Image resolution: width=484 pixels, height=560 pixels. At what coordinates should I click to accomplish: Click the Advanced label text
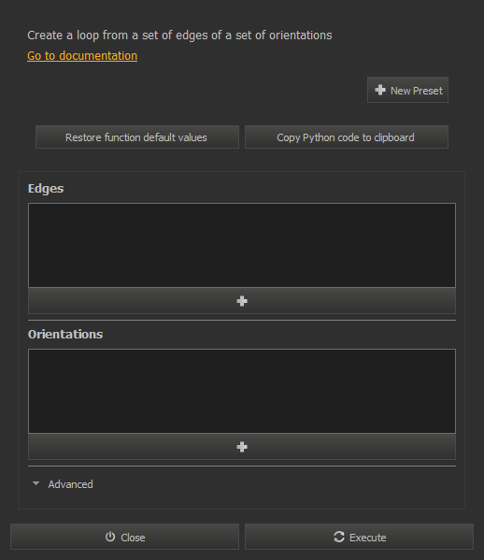[70, 484]
